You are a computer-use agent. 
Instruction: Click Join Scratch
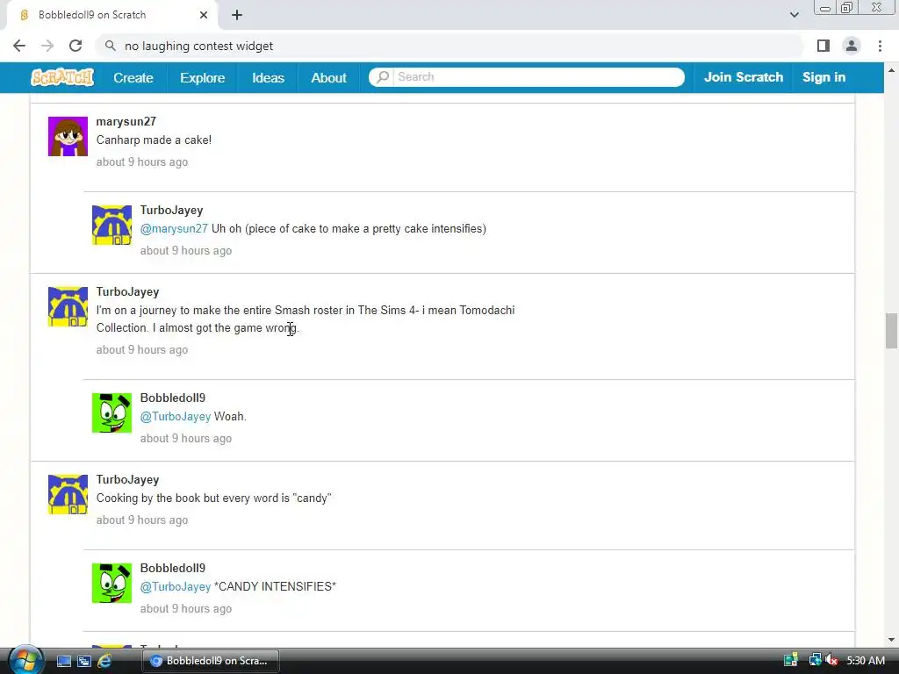click(x=743, y=77)
